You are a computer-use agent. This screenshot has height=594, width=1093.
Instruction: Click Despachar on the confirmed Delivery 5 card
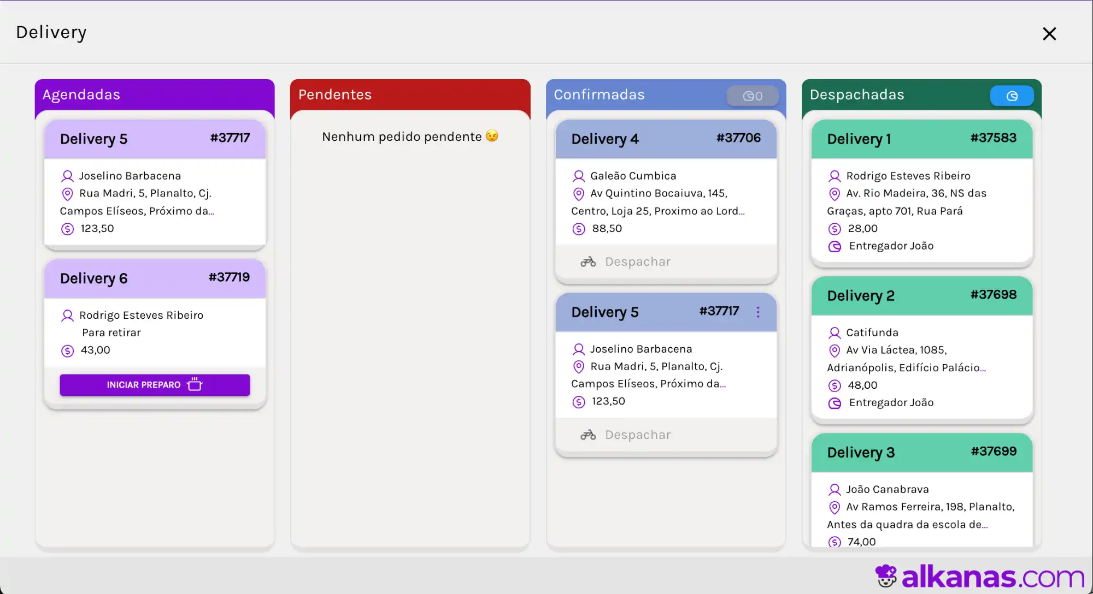click(637, 435)
